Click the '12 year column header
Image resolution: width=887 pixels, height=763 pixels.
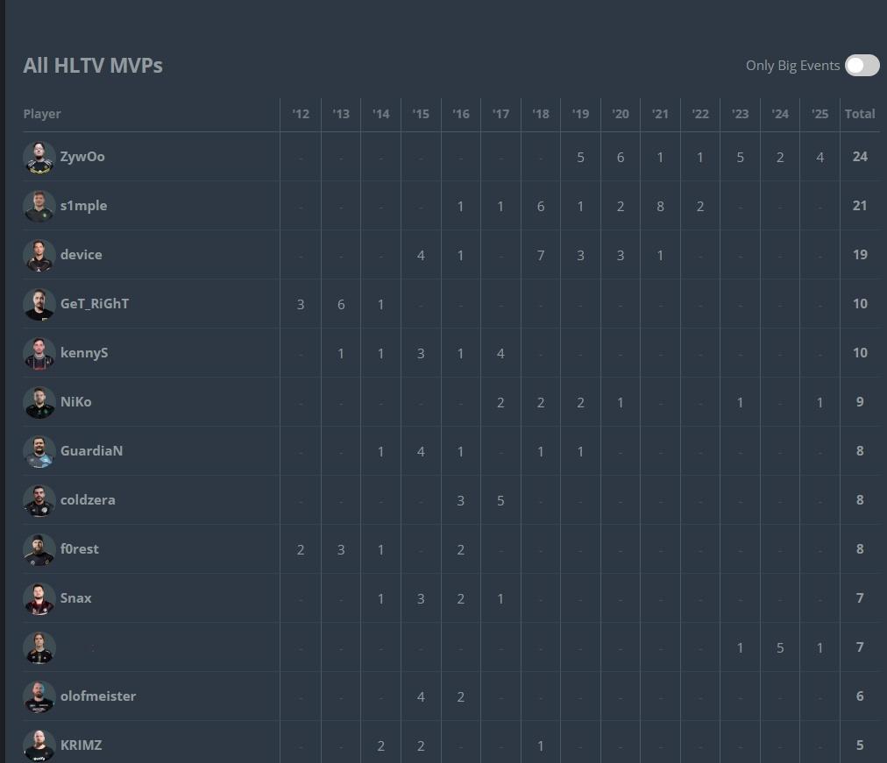pos(301,114)
